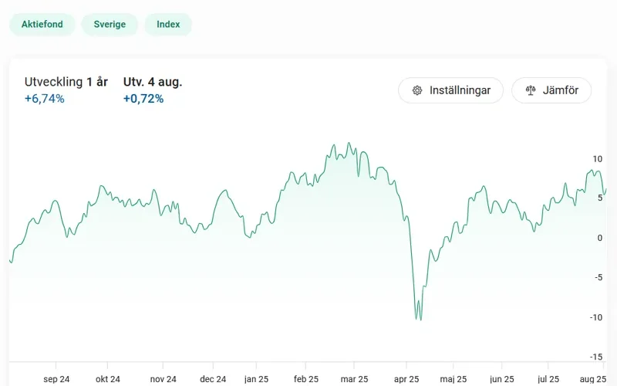Select jun 25 on the time axis

(x=501, y=379)
